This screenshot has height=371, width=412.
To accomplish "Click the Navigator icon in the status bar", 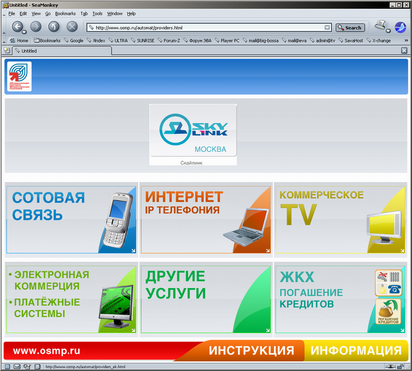I will tap(7, 366).
